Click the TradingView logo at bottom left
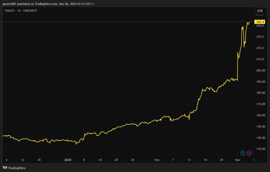 pyautogui.click(x=14, y=168)
